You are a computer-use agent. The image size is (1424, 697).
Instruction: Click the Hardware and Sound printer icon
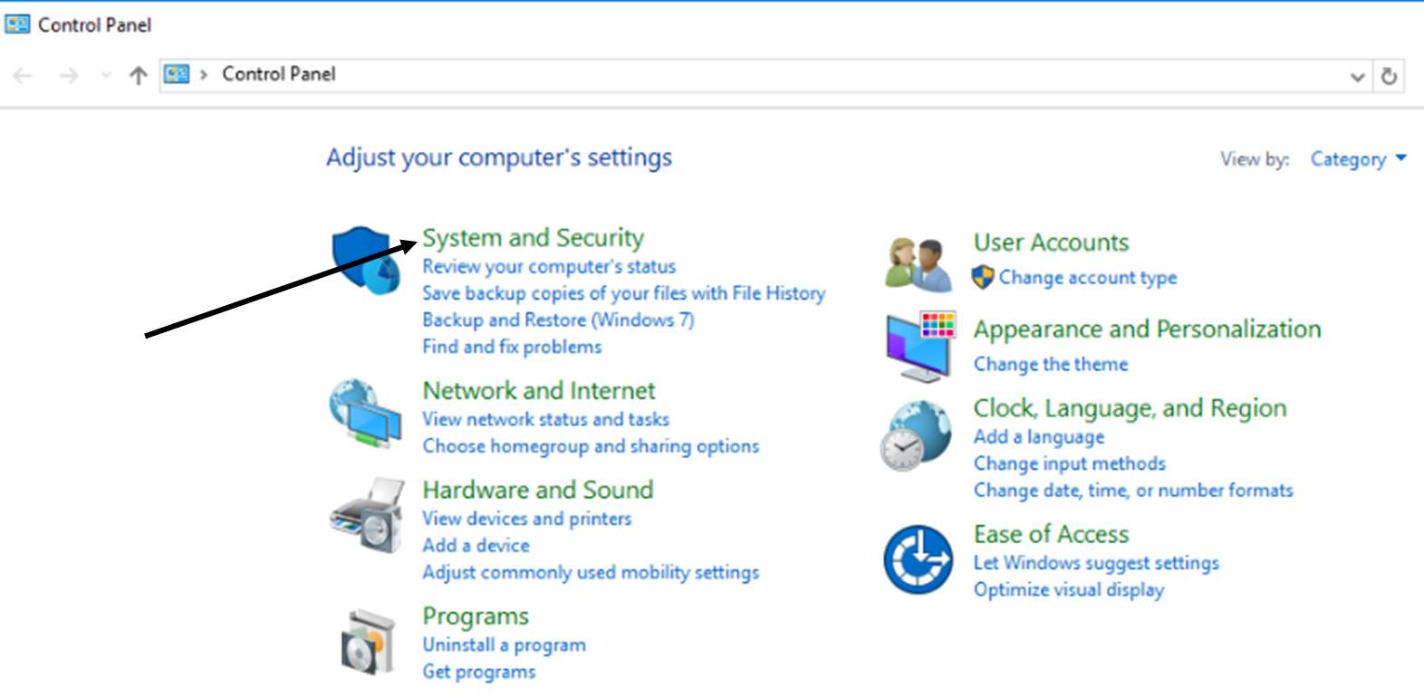pos(367,515)
